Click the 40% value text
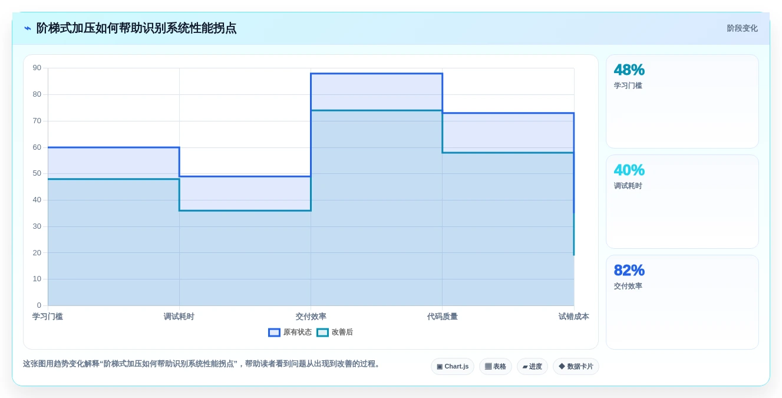The width and height of the screenshot is (782, 398). 629,170
